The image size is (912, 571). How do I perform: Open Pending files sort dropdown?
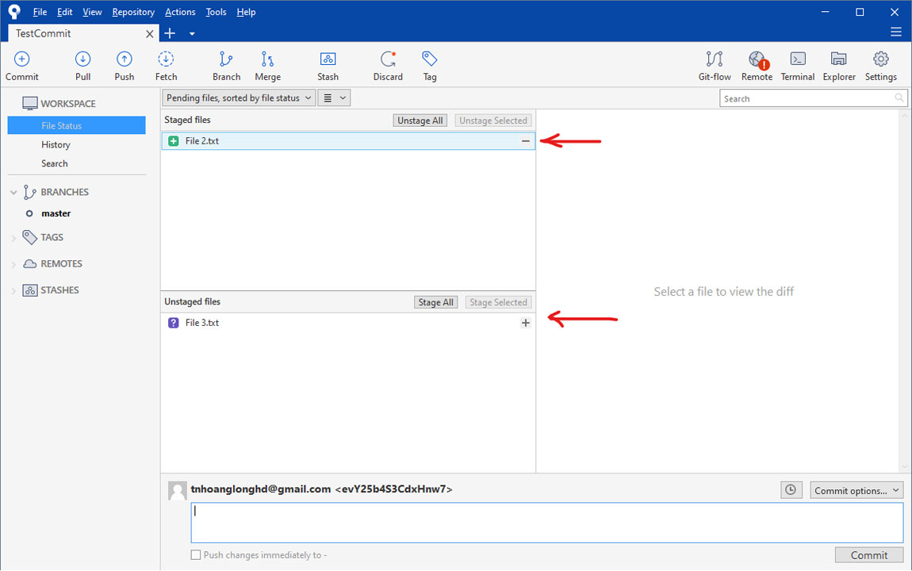(239, 98)
